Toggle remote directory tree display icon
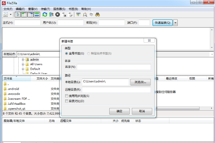Image resolution: width=215 pixels, height=143 pixels. (x=30, y=14)
